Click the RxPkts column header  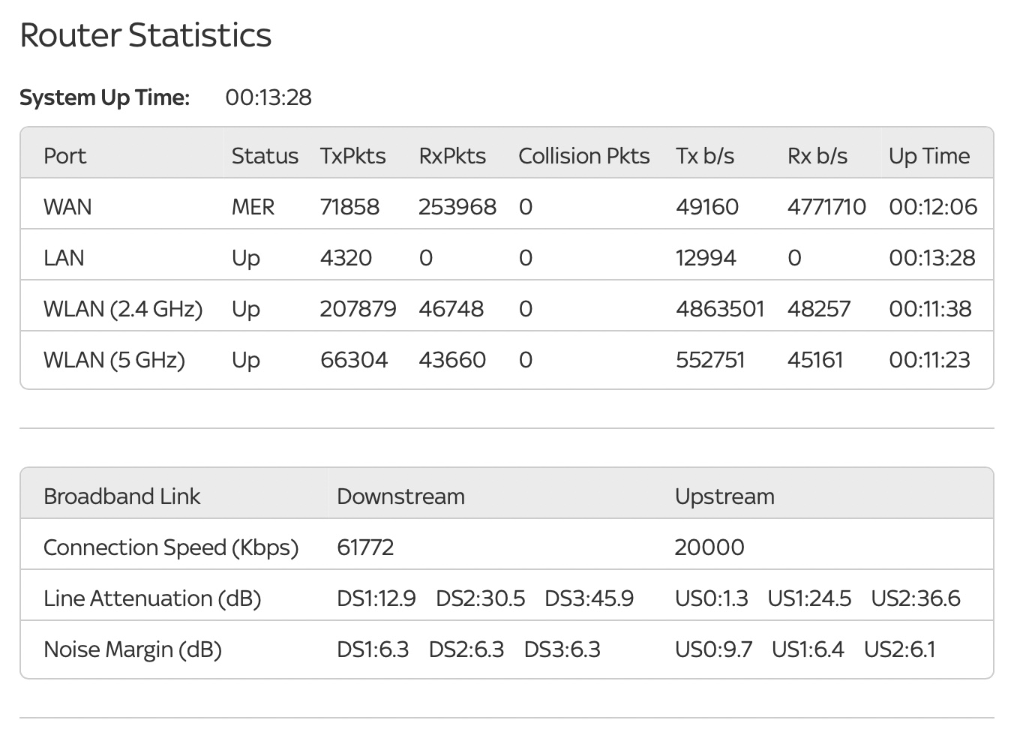[452, 156]
